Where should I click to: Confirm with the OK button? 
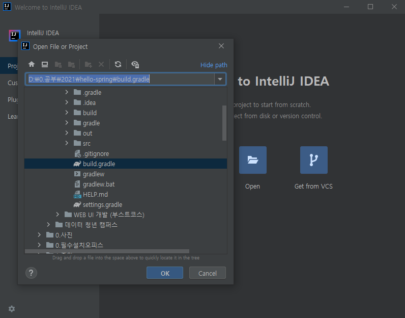click(165, 273)
